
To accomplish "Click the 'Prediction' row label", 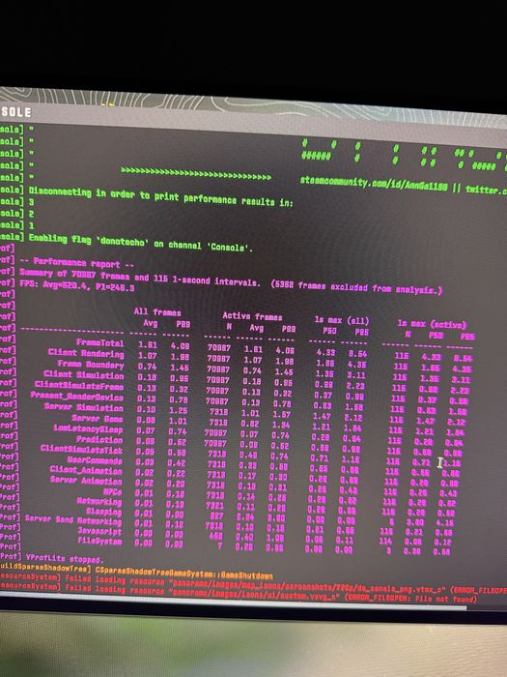I will click(99, 439).
